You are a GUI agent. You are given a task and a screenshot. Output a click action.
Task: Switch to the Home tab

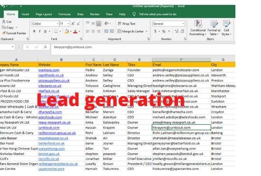click(11, 14)
